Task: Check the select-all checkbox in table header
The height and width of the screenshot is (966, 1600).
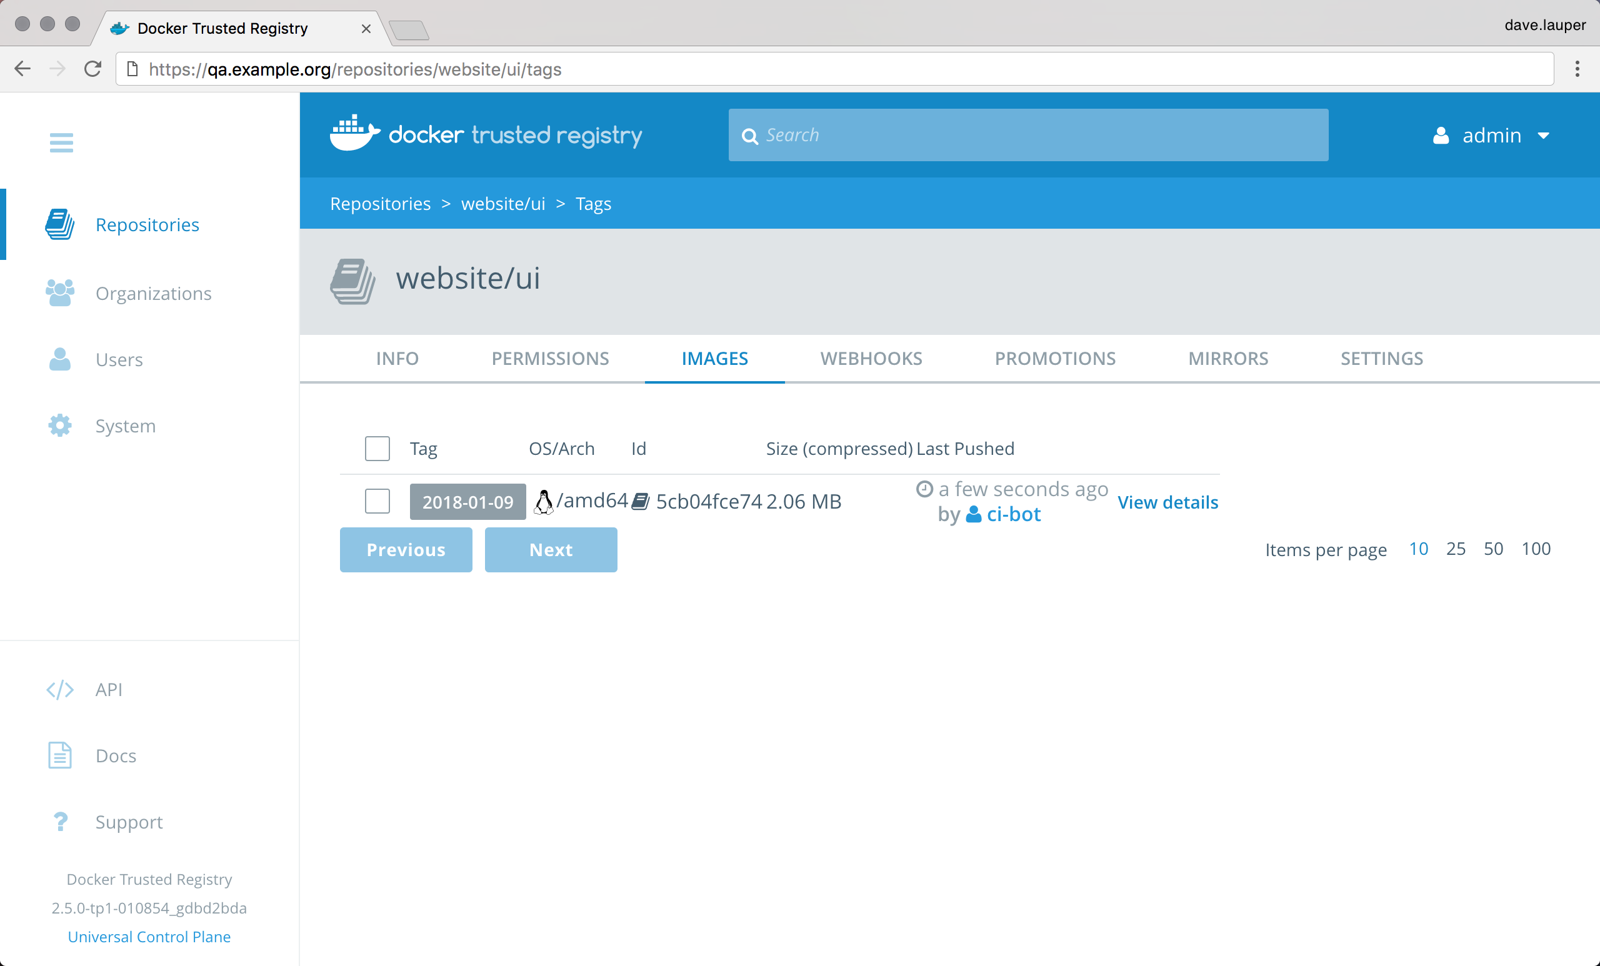Action: click(377, 449)
